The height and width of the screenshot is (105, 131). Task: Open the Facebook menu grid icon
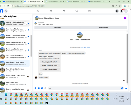pos(117,11)
